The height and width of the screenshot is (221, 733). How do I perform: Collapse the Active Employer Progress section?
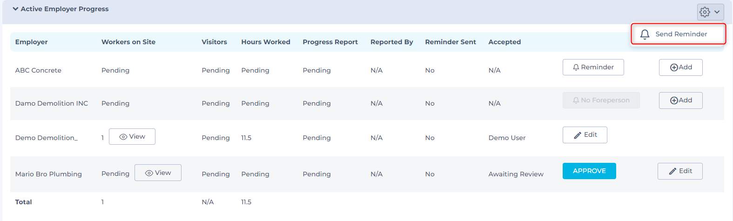(15, 9)
